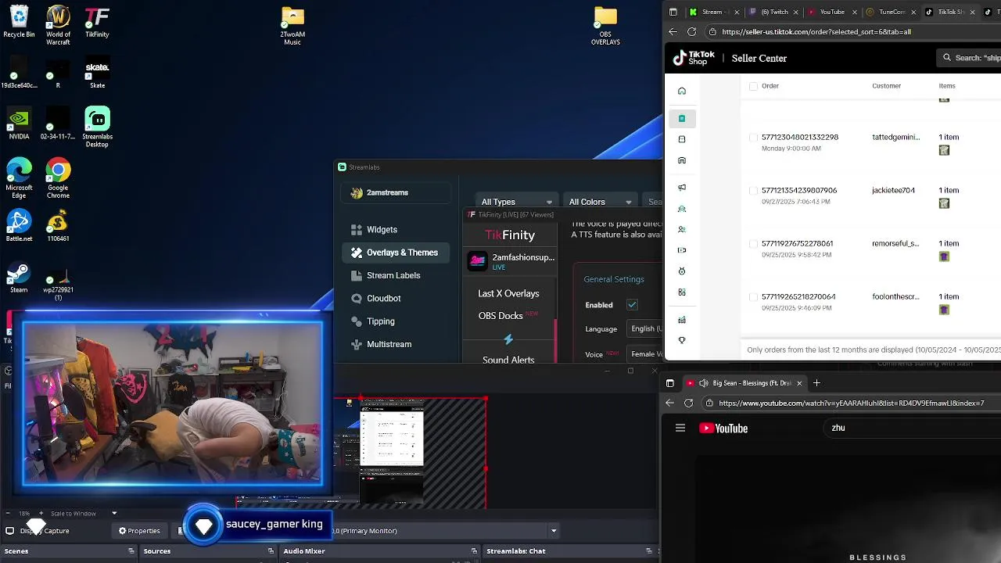Click the lightning bolt icon in TikFinity sidebar

pos(508,339)
